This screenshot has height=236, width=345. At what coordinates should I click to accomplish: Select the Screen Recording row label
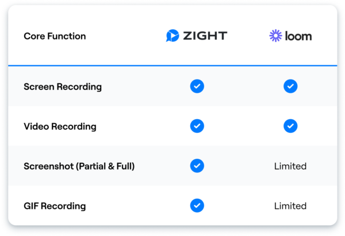tap(63, 86)
